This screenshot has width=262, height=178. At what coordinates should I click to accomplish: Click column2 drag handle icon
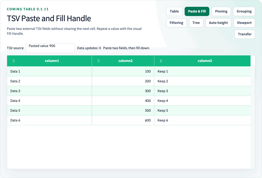pos(99,61)
